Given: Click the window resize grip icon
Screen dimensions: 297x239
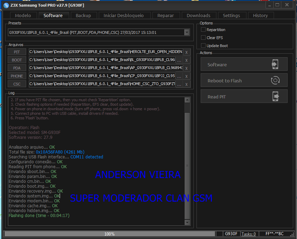Looking at the screenshot, I should click(292, 235).
